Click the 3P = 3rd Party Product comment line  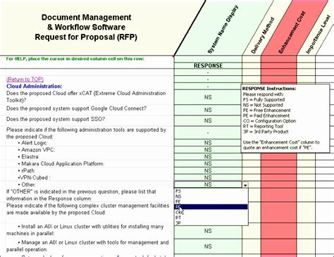pos(266,132)
